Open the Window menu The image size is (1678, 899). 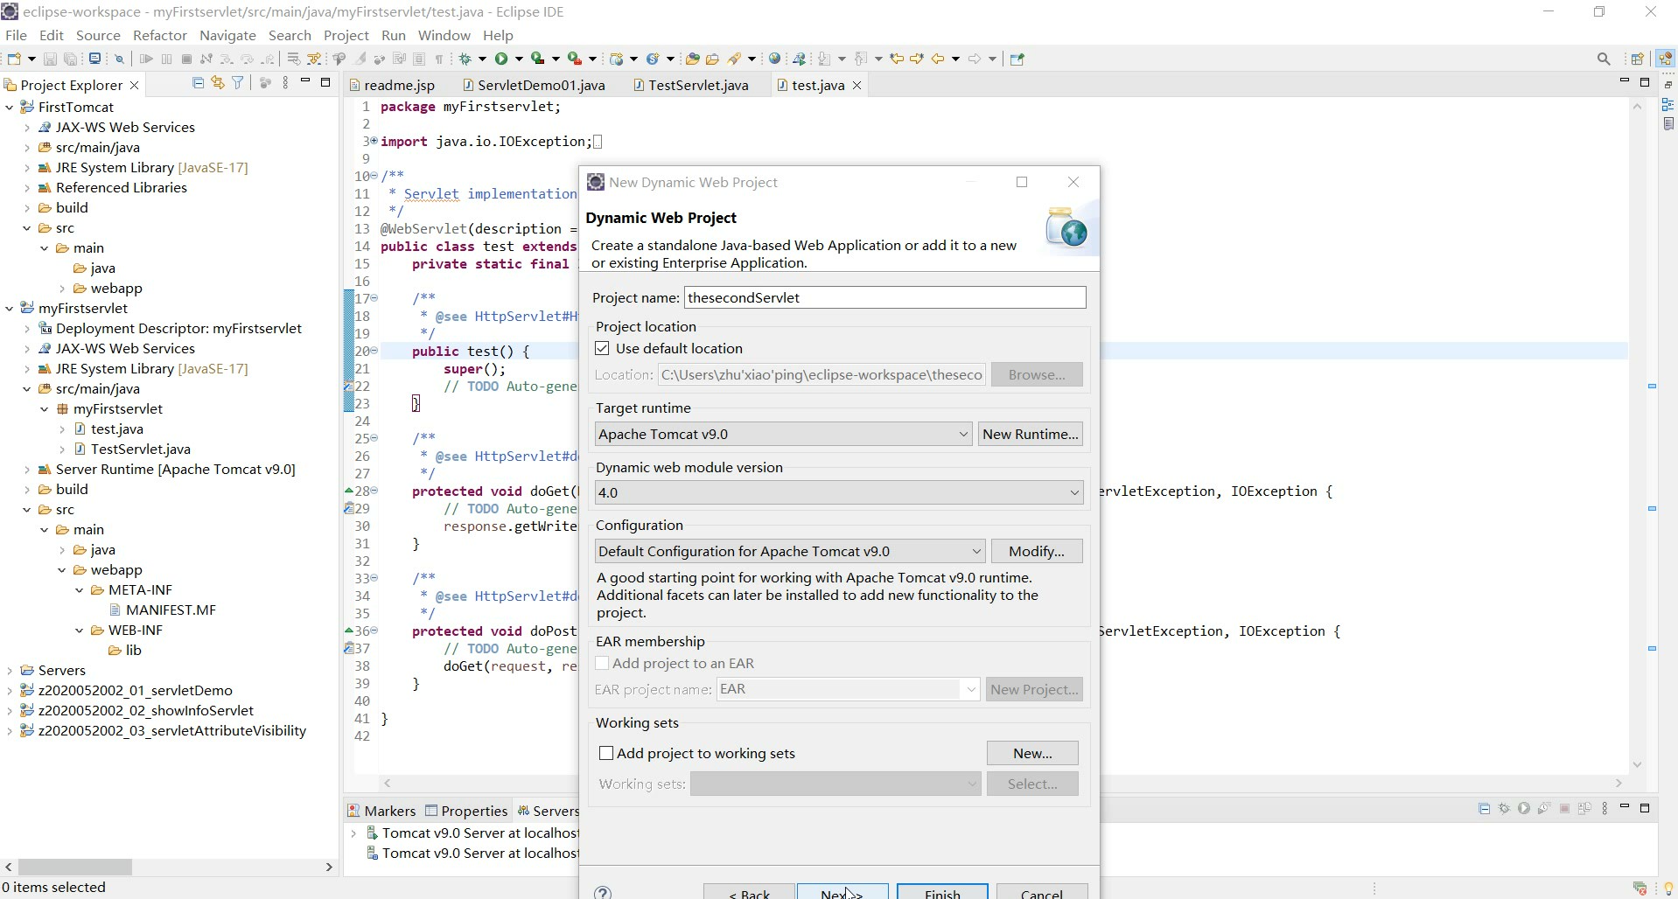coord(444,35)
